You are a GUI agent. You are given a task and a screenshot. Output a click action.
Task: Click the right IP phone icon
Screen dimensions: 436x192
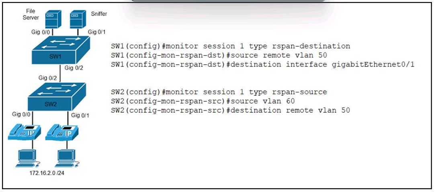pyautogui.click(x=61, y=132)
